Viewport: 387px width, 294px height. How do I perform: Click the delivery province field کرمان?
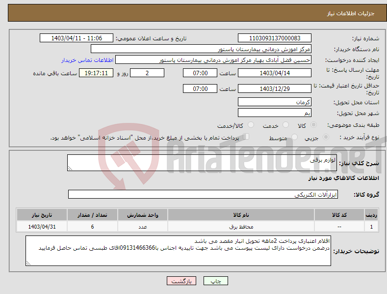[275, 102]
